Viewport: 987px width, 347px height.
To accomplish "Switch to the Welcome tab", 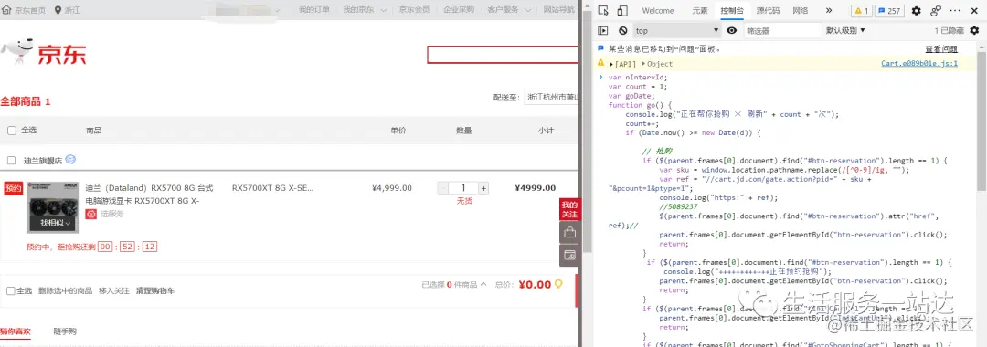I will pyautogui.click(x=657, y=11).
